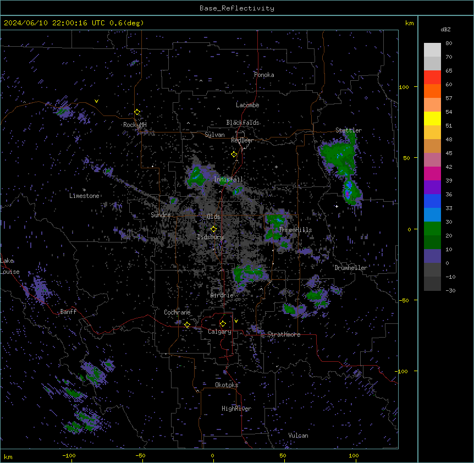Image resolution: width=474 pixels, height=463 pixels.
Task: Click the Airdrie label
Action: click(x=222, y=295)
